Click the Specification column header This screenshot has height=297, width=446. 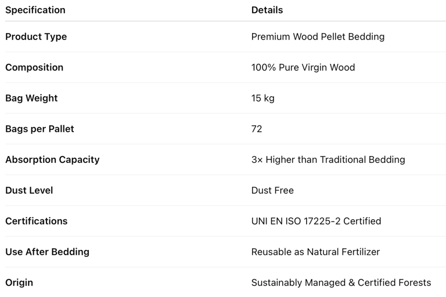pyautogui.click(x=35, y=10)
